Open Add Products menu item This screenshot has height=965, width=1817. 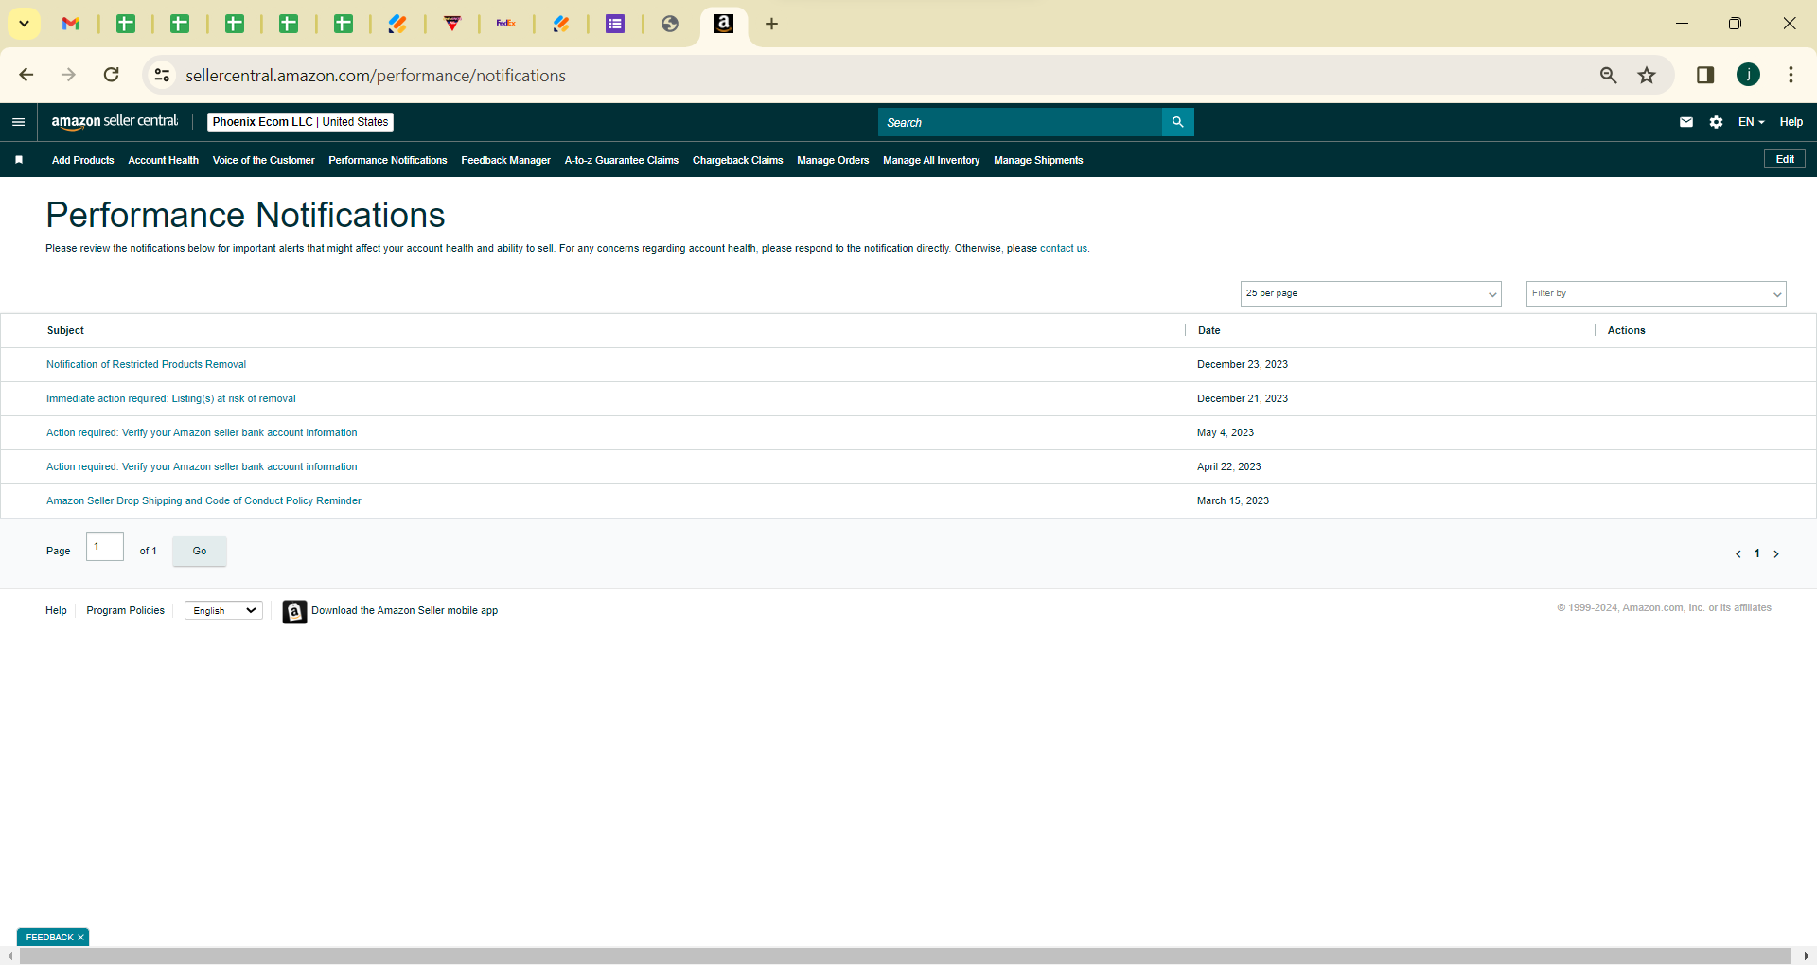[x=82, y=160]
